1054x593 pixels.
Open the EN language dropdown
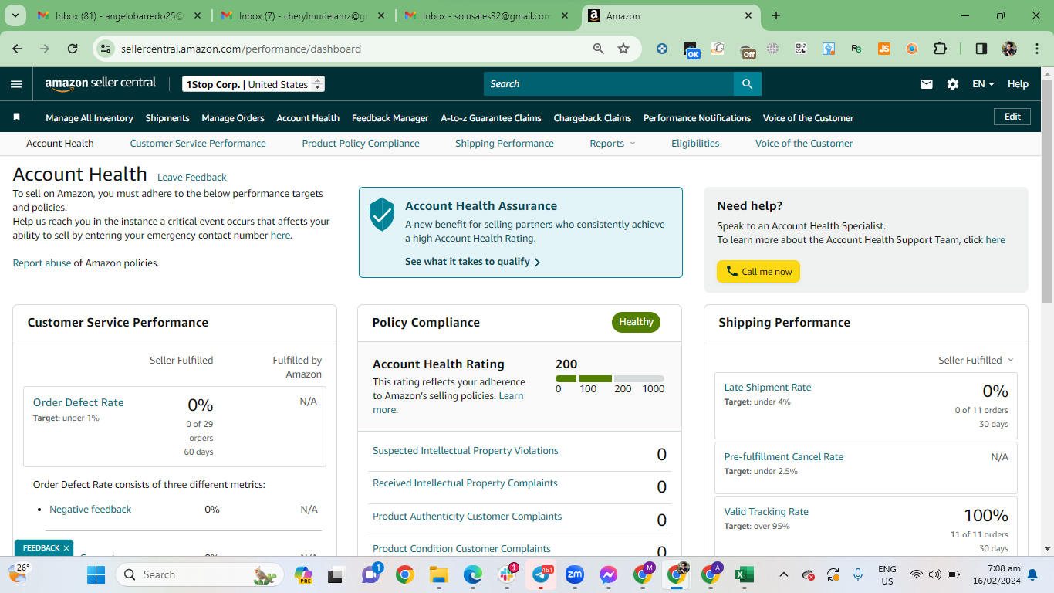983,84
